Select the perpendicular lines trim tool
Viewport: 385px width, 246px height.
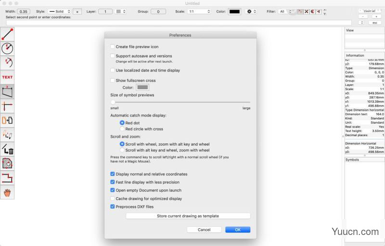tap(7, 106)
